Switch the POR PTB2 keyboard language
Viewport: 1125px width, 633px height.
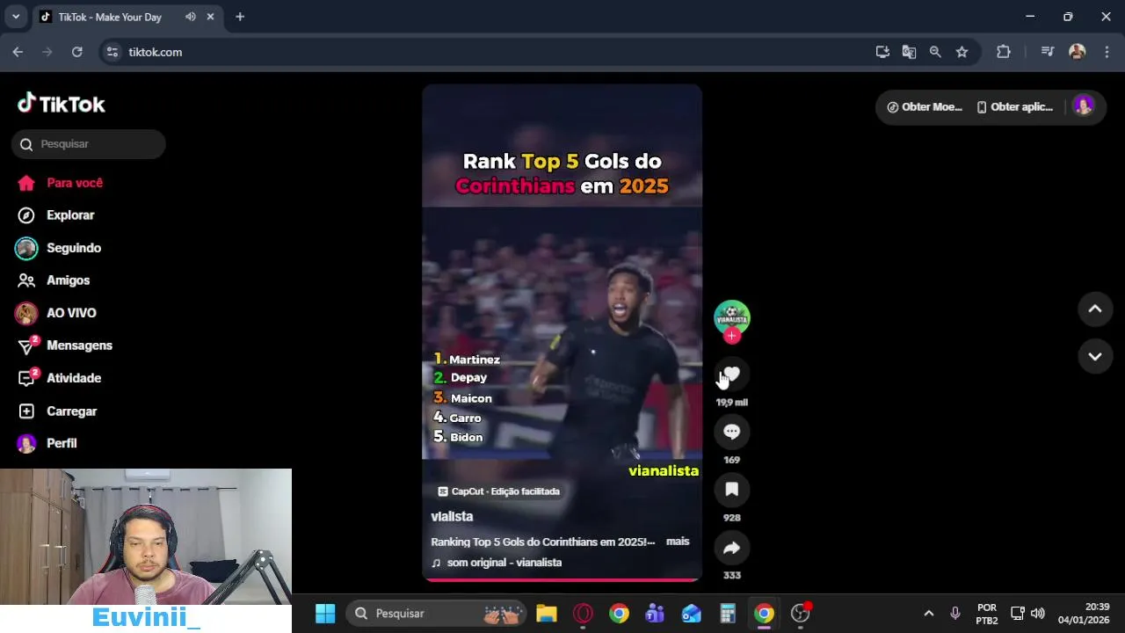pyautogui.click(x=986, y=614)
